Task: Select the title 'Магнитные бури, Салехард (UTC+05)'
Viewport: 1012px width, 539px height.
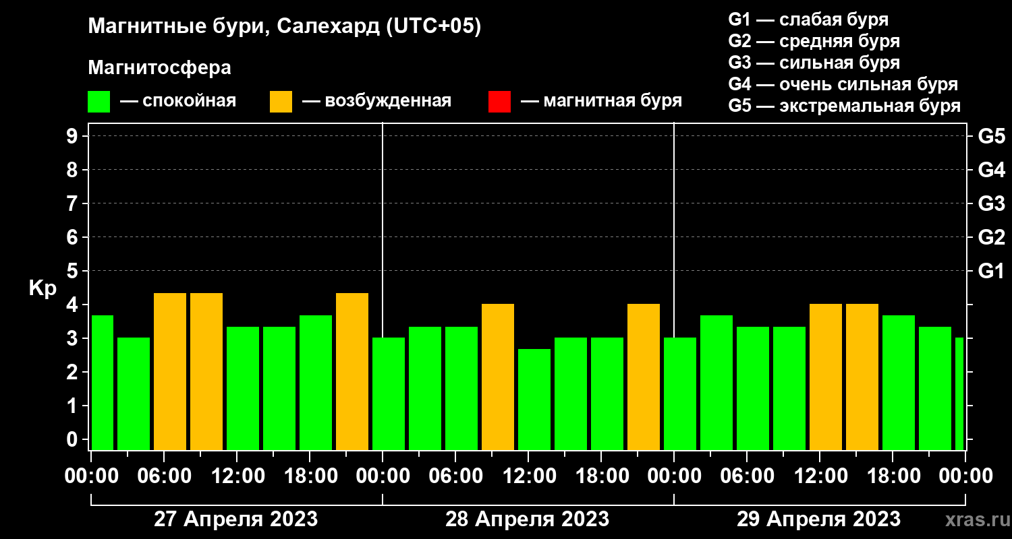Action: tap(285, 27)
